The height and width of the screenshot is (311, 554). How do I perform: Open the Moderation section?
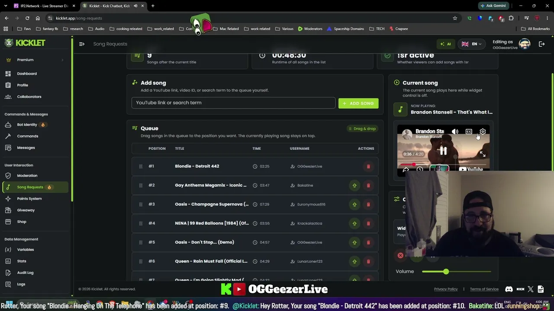click(27, 175)
